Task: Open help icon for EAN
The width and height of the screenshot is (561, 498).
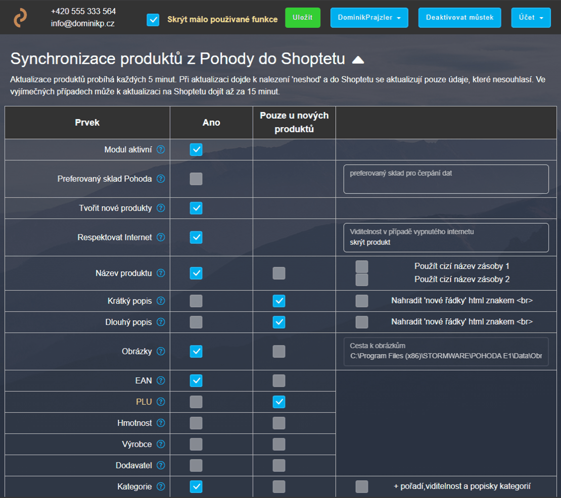Action: point(161,381)
